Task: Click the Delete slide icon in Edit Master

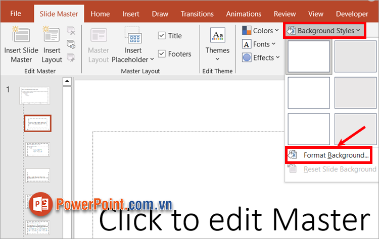Action: click(x=71, y=31)
